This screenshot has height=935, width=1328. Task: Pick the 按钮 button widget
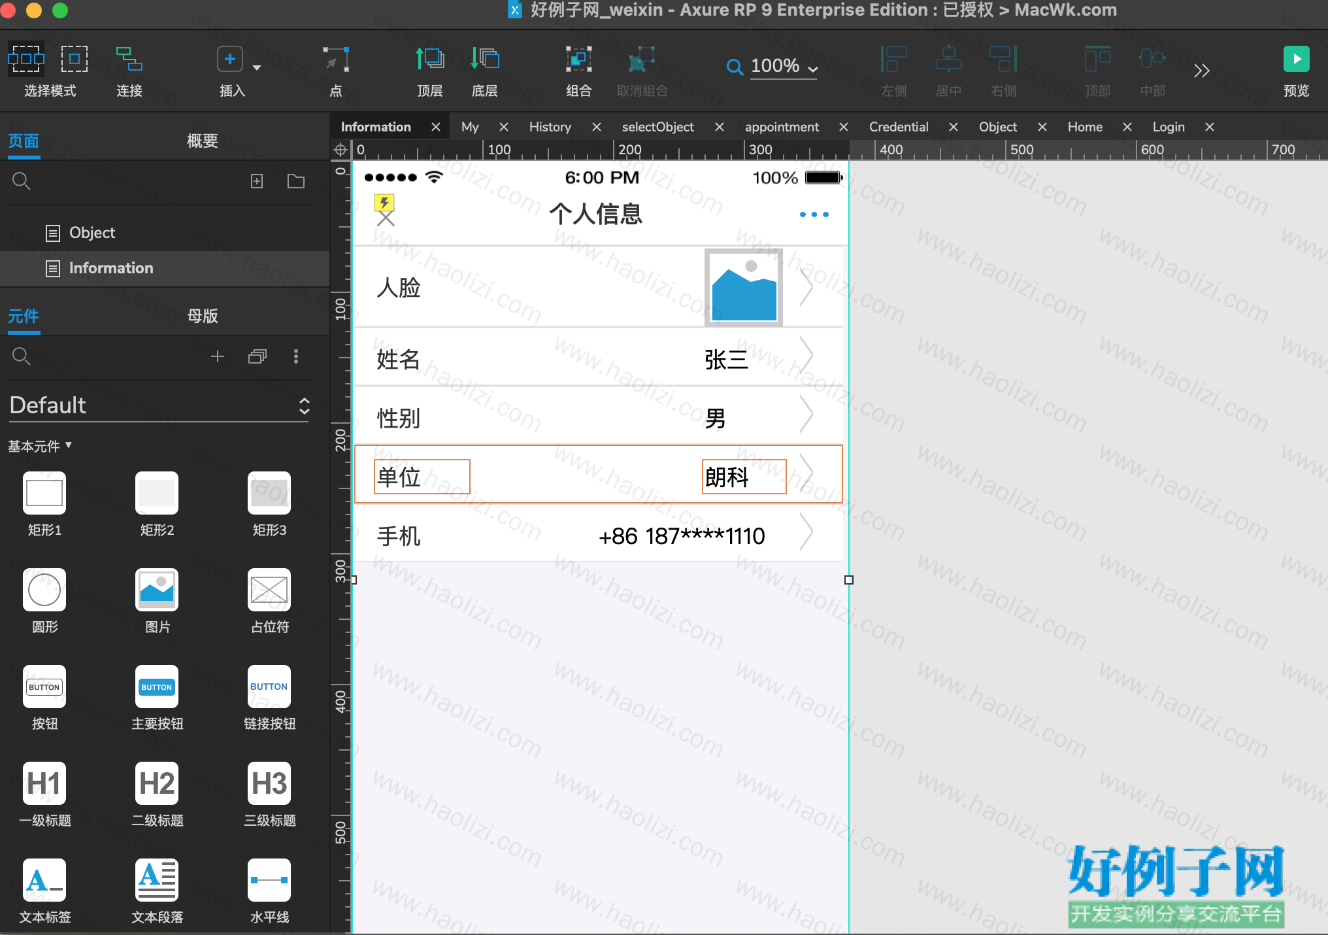pos(44,687)
